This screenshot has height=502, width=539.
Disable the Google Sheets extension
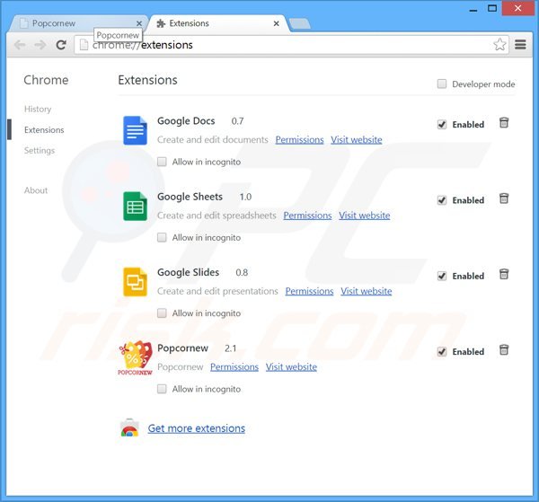tap(442, 200)
